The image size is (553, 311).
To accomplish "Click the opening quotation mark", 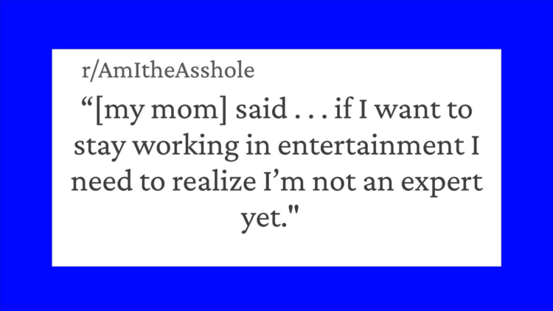I will [87, 105].
